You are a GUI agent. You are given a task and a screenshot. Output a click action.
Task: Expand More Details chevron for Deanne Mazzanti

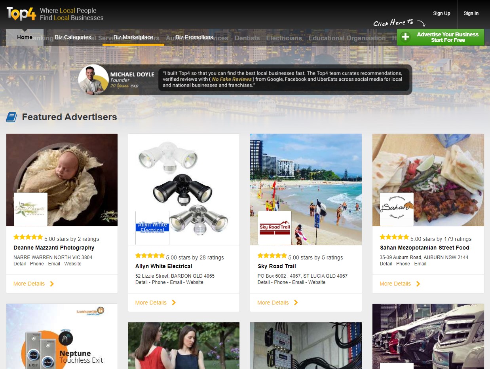52,284
